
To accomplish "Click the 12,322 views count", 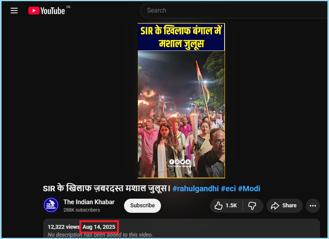I will 64,227.
